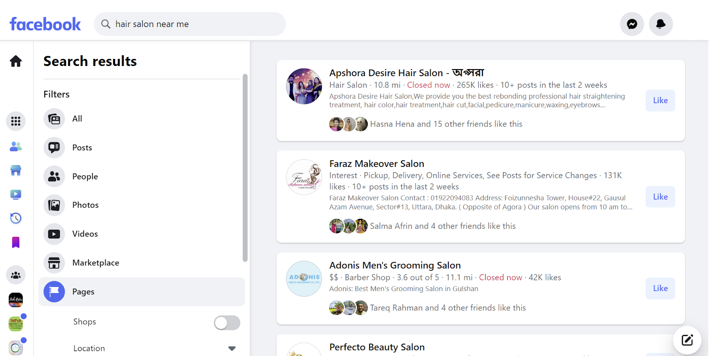709x356 pixels.
Task: Open the bottom circular shortcut icon in left rail
Action: (16, 348)
